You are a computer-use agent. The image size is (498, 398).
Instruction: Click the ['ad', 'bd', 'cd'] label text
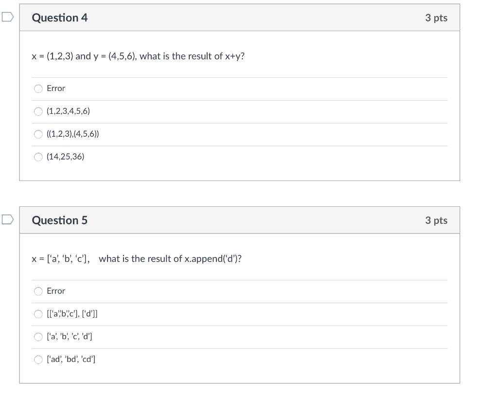71,359
